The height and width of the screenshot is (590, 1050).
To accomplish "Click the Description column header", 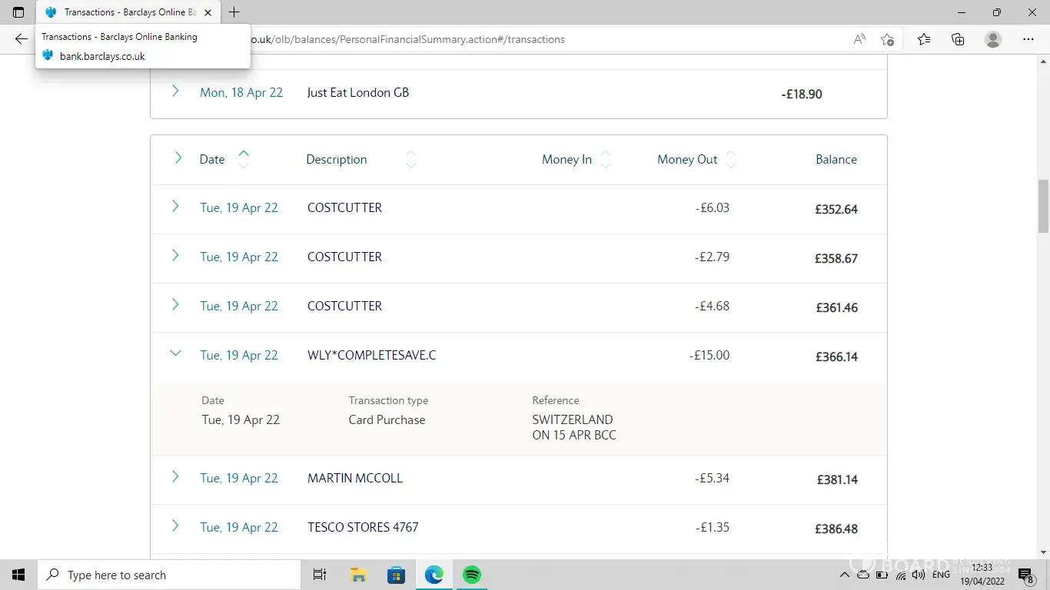I will 337,159.
